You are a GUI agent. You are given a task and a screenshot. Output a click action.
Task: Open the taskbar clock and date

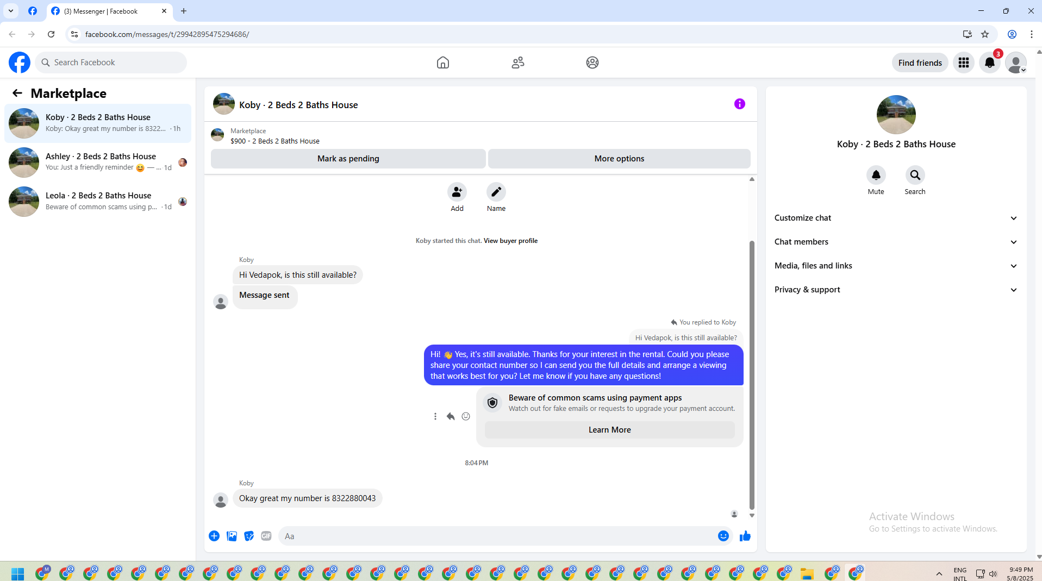[1020, 573]
